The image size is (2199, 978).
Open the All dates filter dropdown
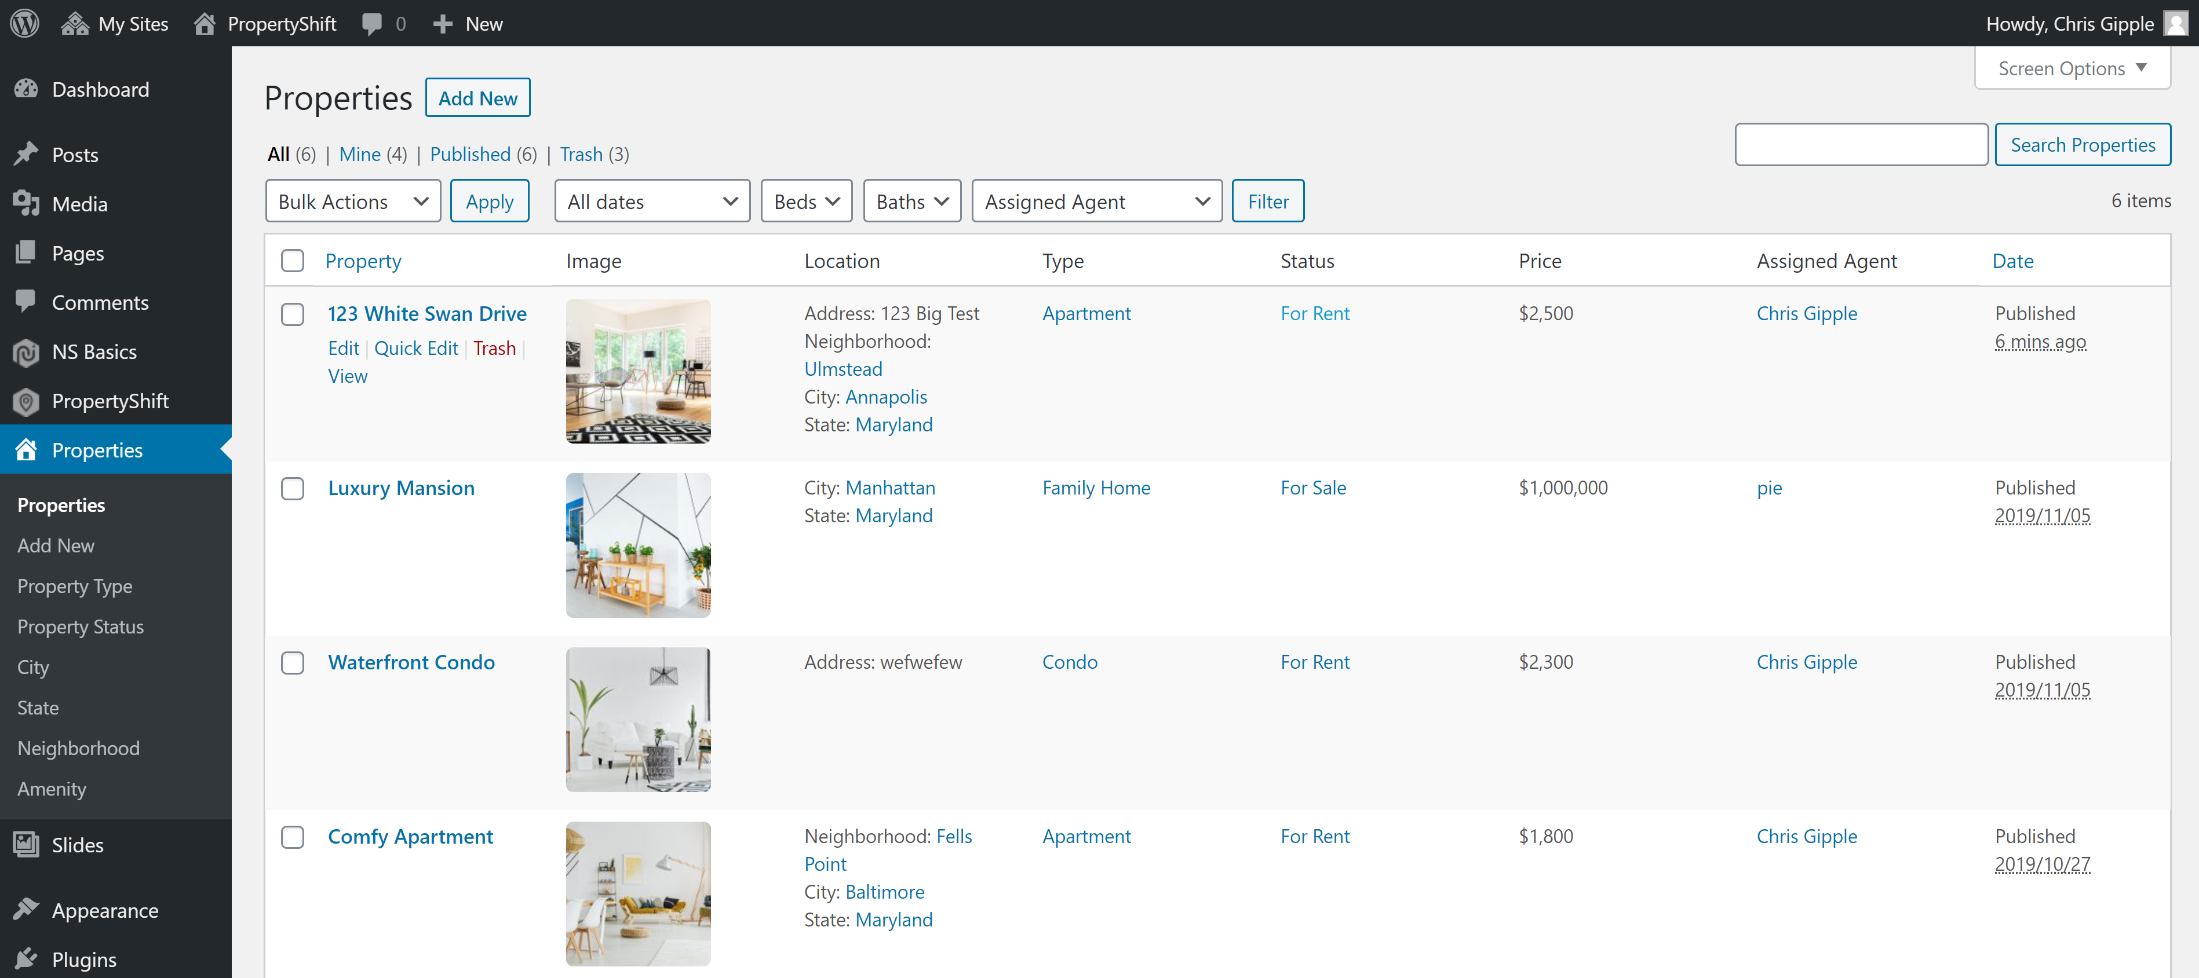pyautogui.click(x=652, y=200)
